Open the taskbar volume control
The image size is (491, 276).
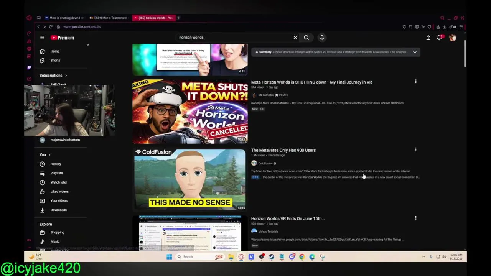pyautogui.click(x=444, y=257)
